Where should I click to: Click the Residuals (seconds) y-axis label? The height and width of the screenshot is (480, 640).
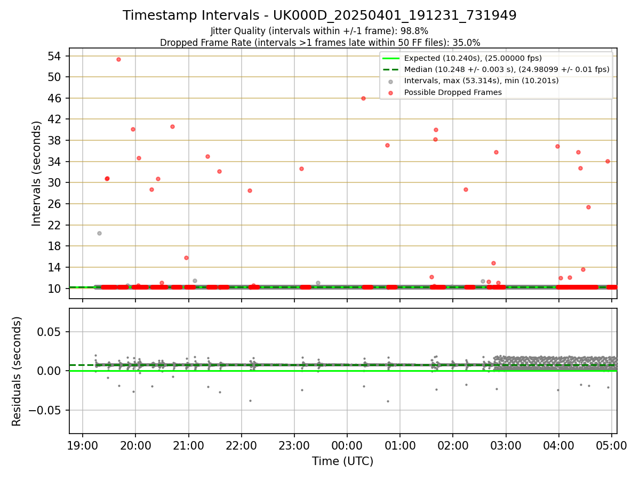click(17, 371)
